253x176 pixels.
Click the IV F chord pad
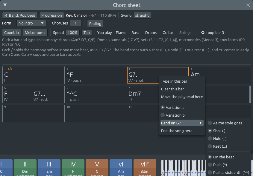[x=73, y=167]
